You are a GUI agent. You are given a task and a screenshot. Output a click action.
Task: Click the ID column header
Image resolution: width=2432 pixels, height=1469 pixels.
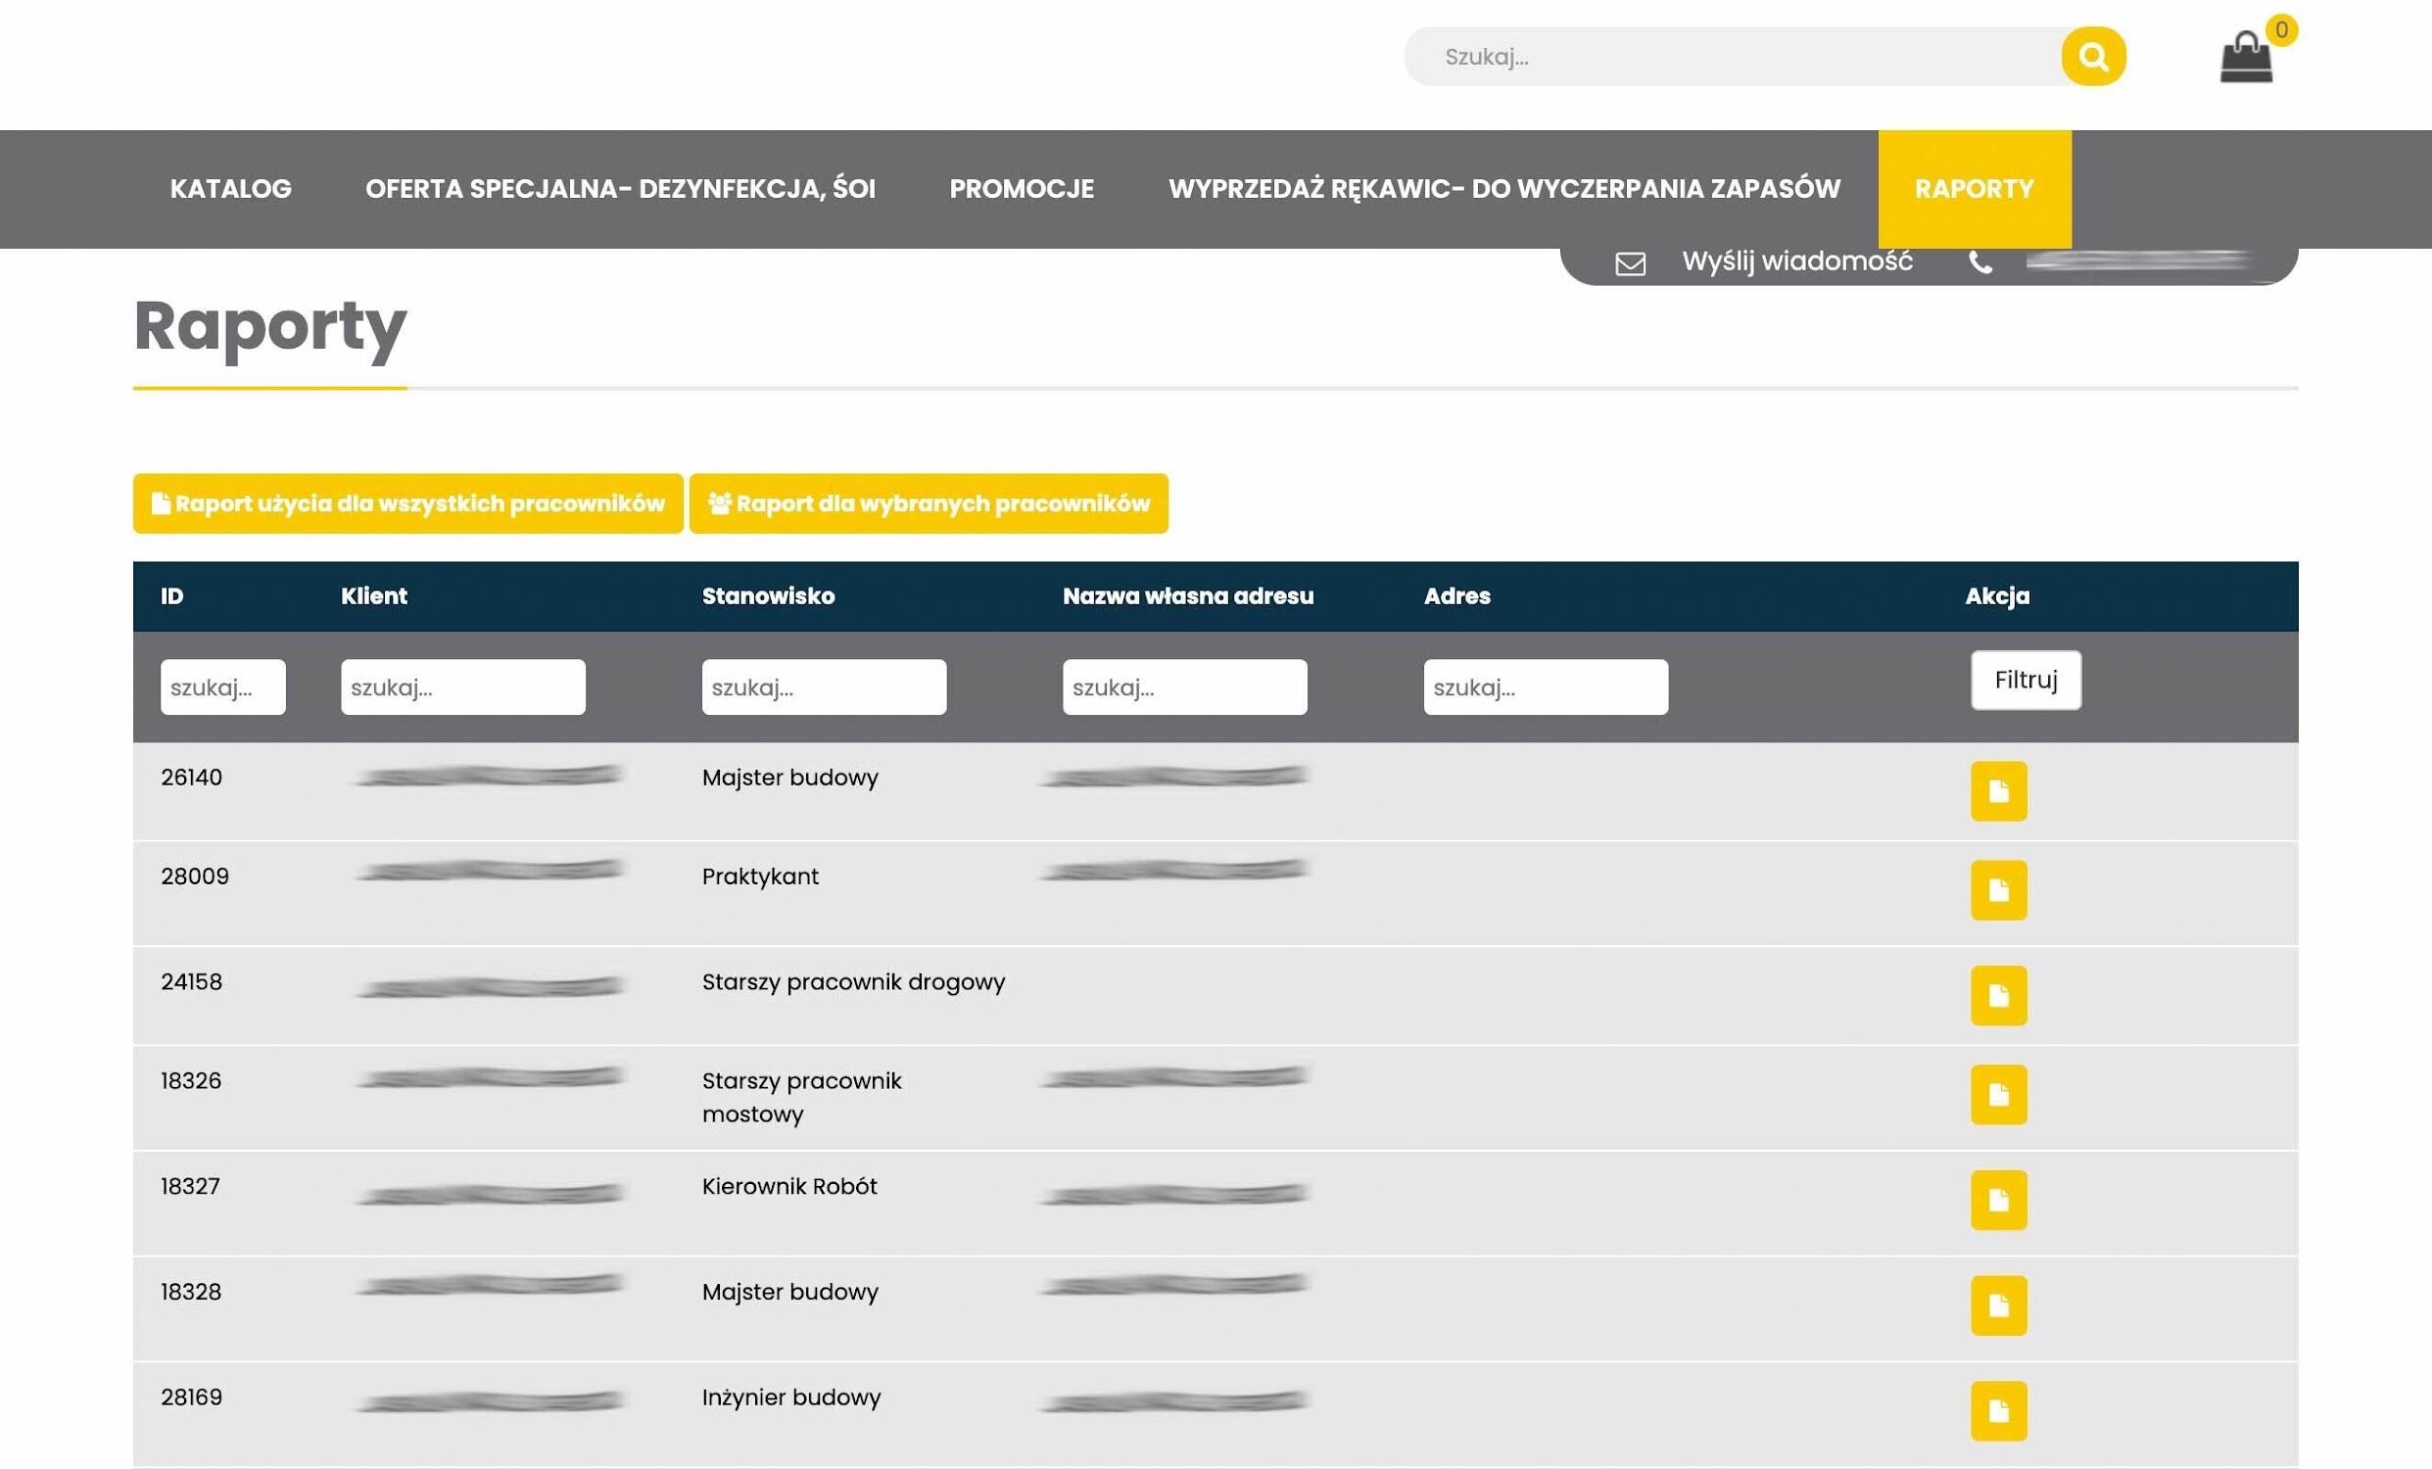pyautogui.click(x=171, y=594)
